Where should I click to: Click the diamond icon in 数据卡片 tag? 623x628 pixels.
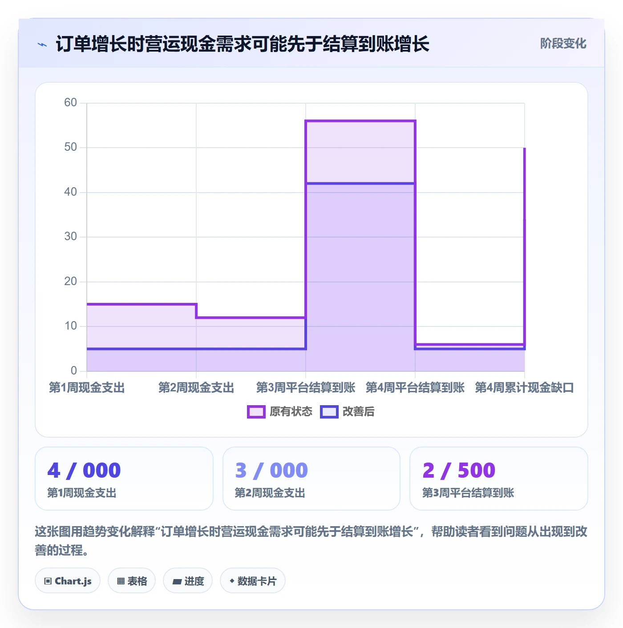point(232,581)
